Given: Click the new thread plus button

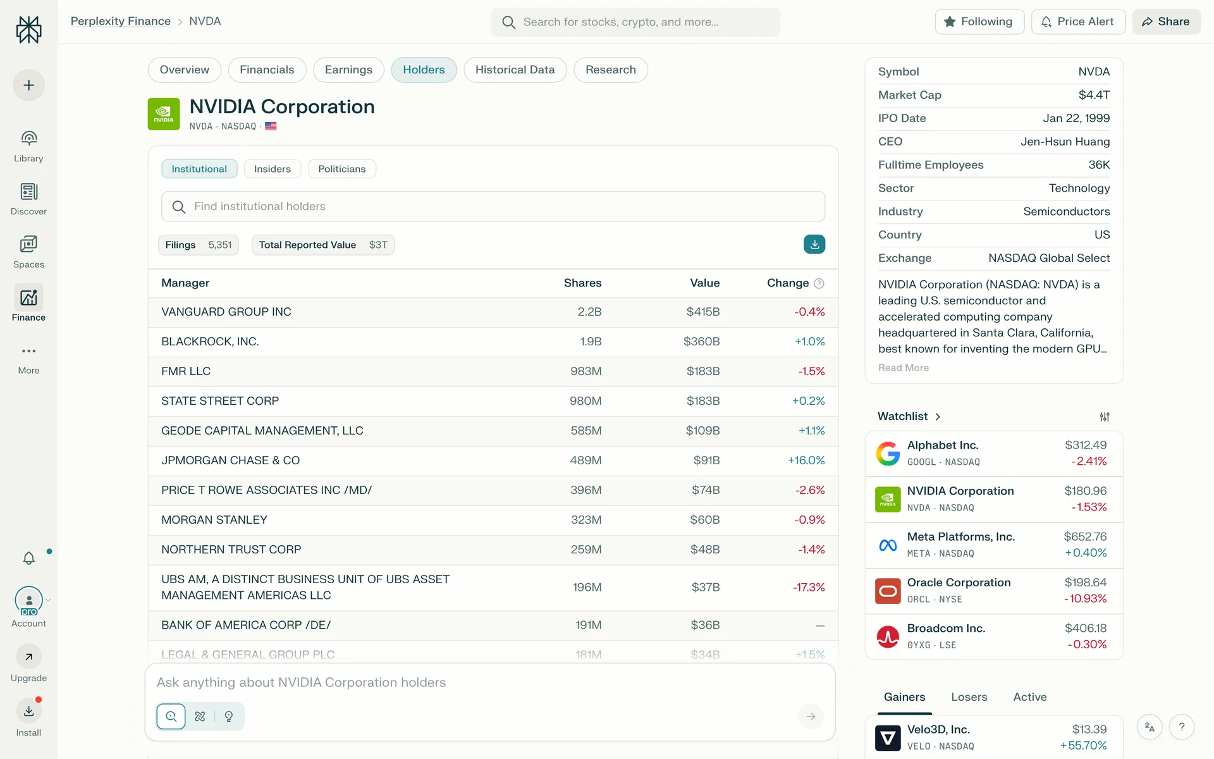Looking at the screenshot, I should (28, 85).
